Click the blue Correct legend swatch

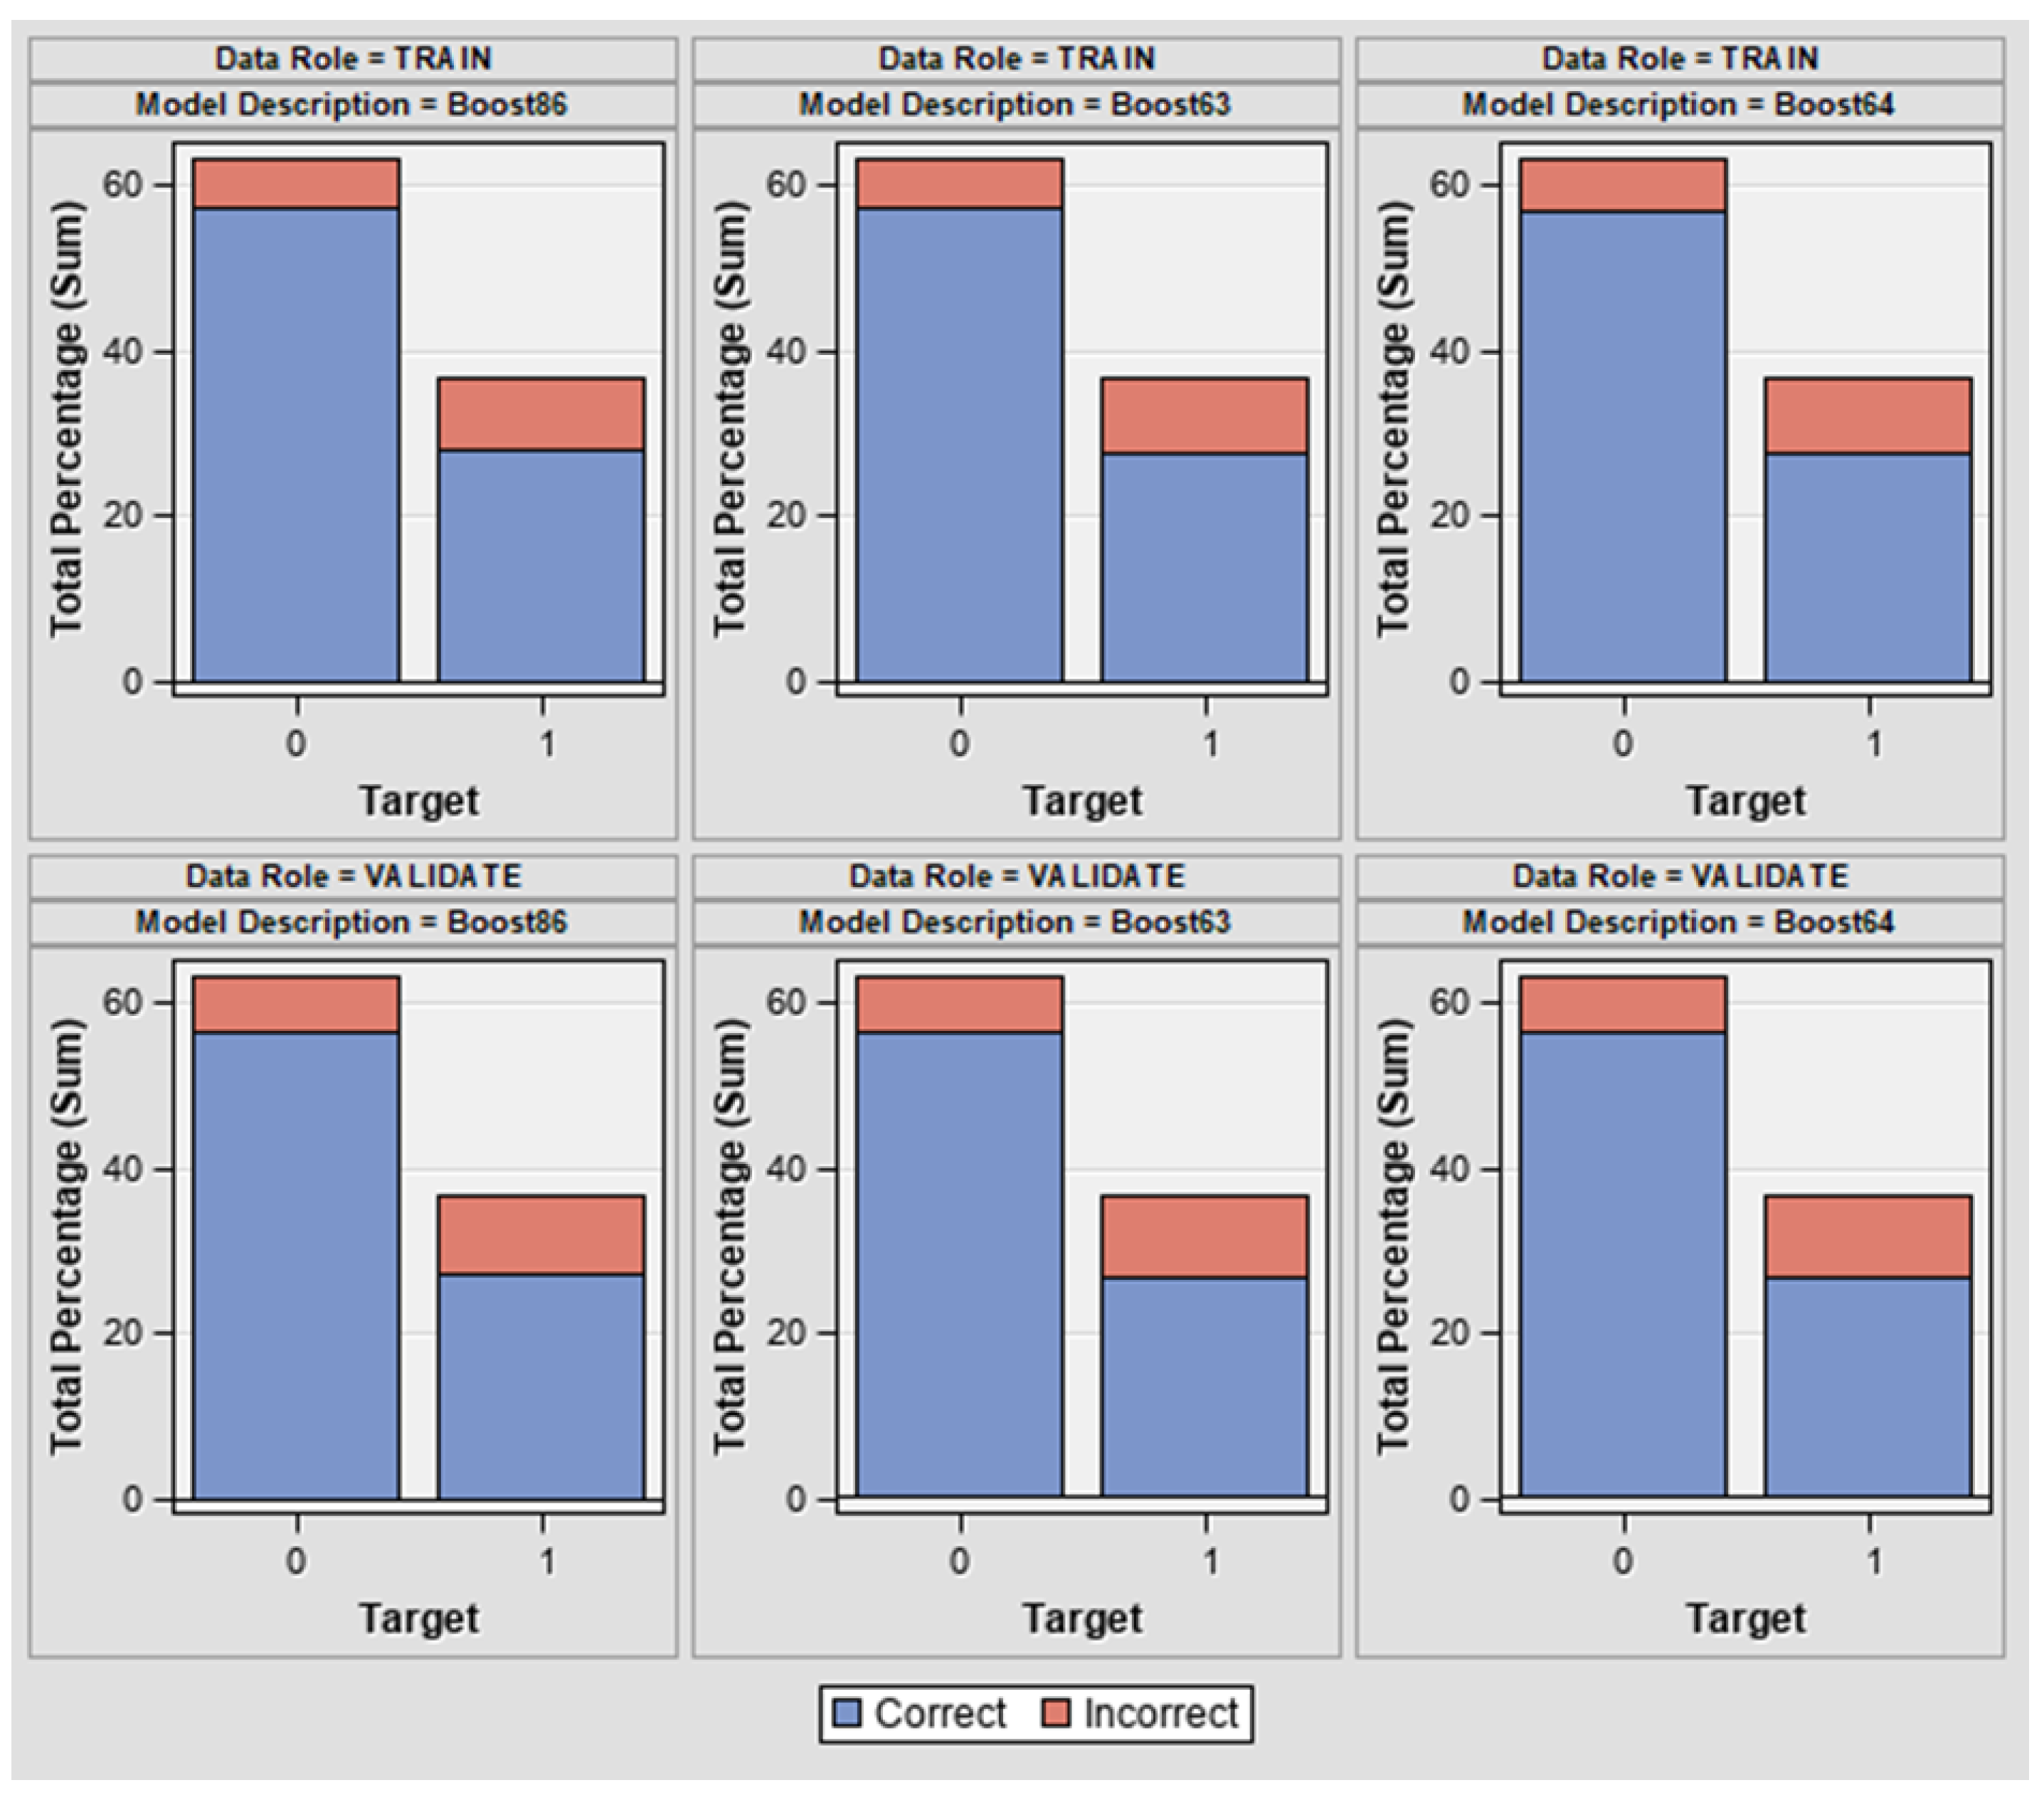(x=847, y=1713)
